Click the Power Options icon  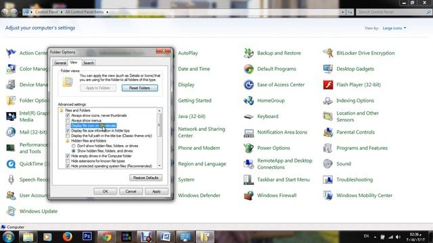(x=248, y=148)
